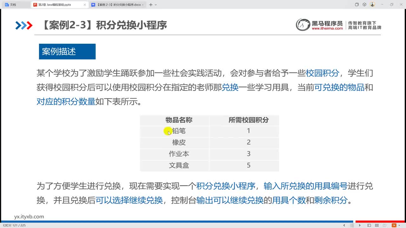Click the 文档 app icon

point(6,5)
